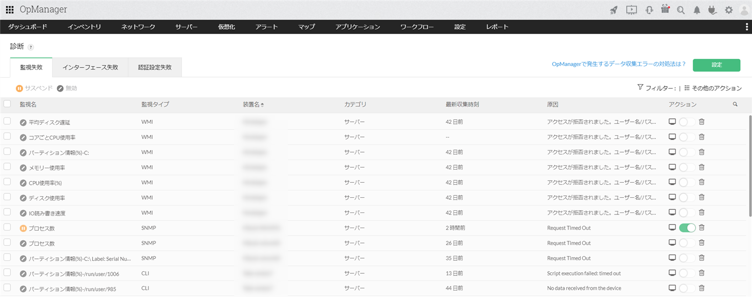Open the アラート menu

[x=266, y=27]
